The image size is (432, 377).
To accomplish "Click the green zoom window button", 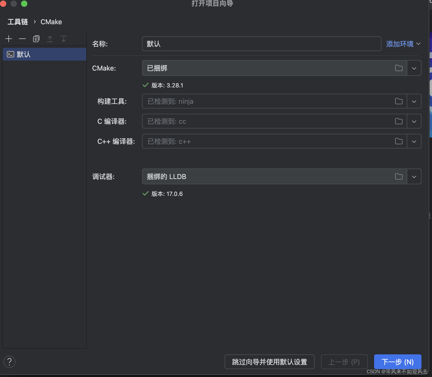I will (24, 4).
